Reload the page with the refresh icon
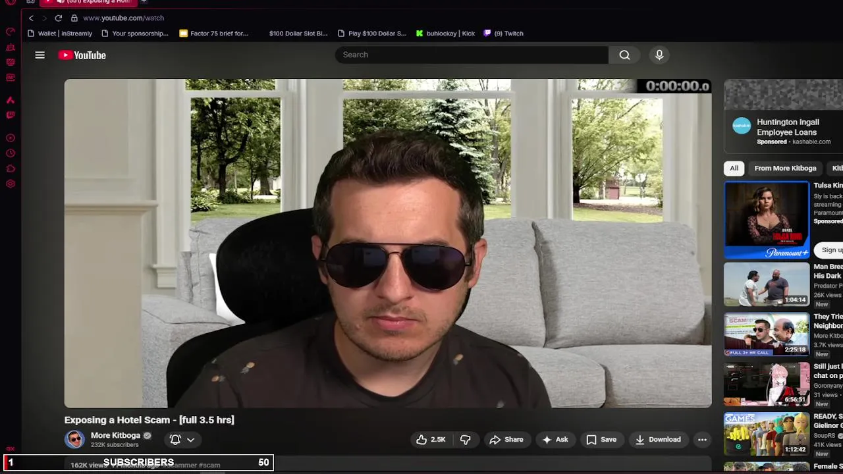Viewport: 843px width, 474px height. pos(59,18)
